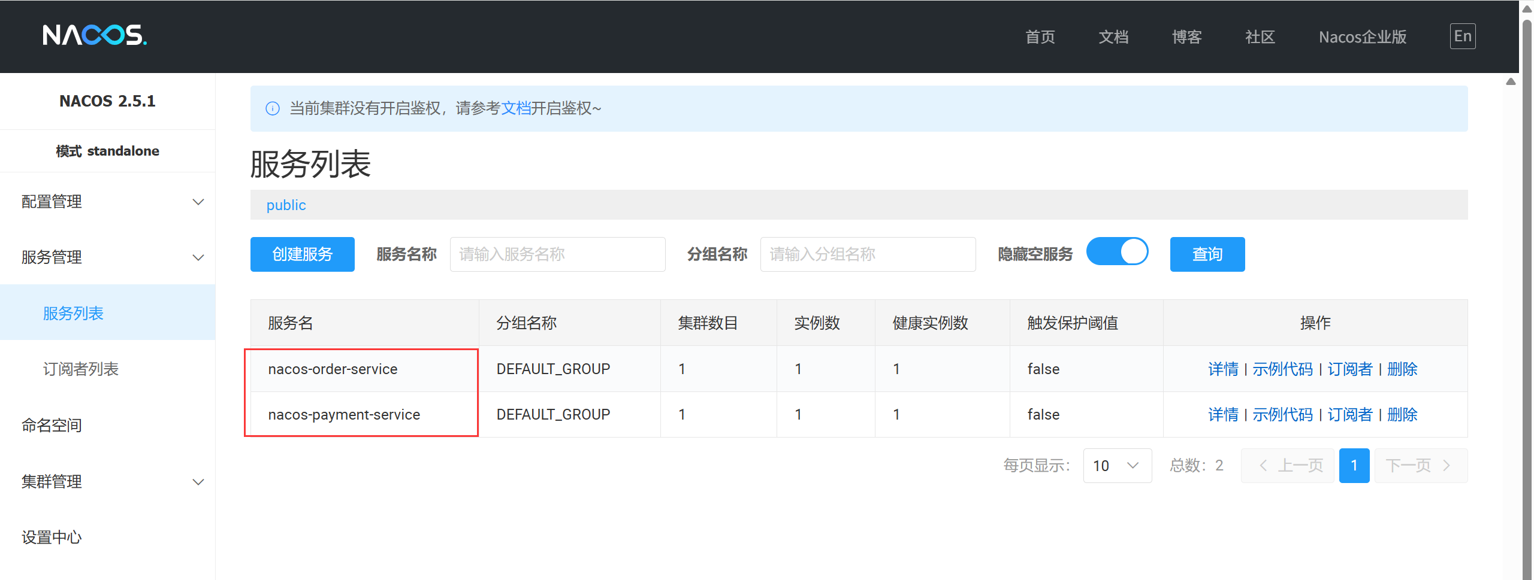This screenshot has height=580, width=1534.
Task: Select the public namespace tab
Action: coord(286,205)
